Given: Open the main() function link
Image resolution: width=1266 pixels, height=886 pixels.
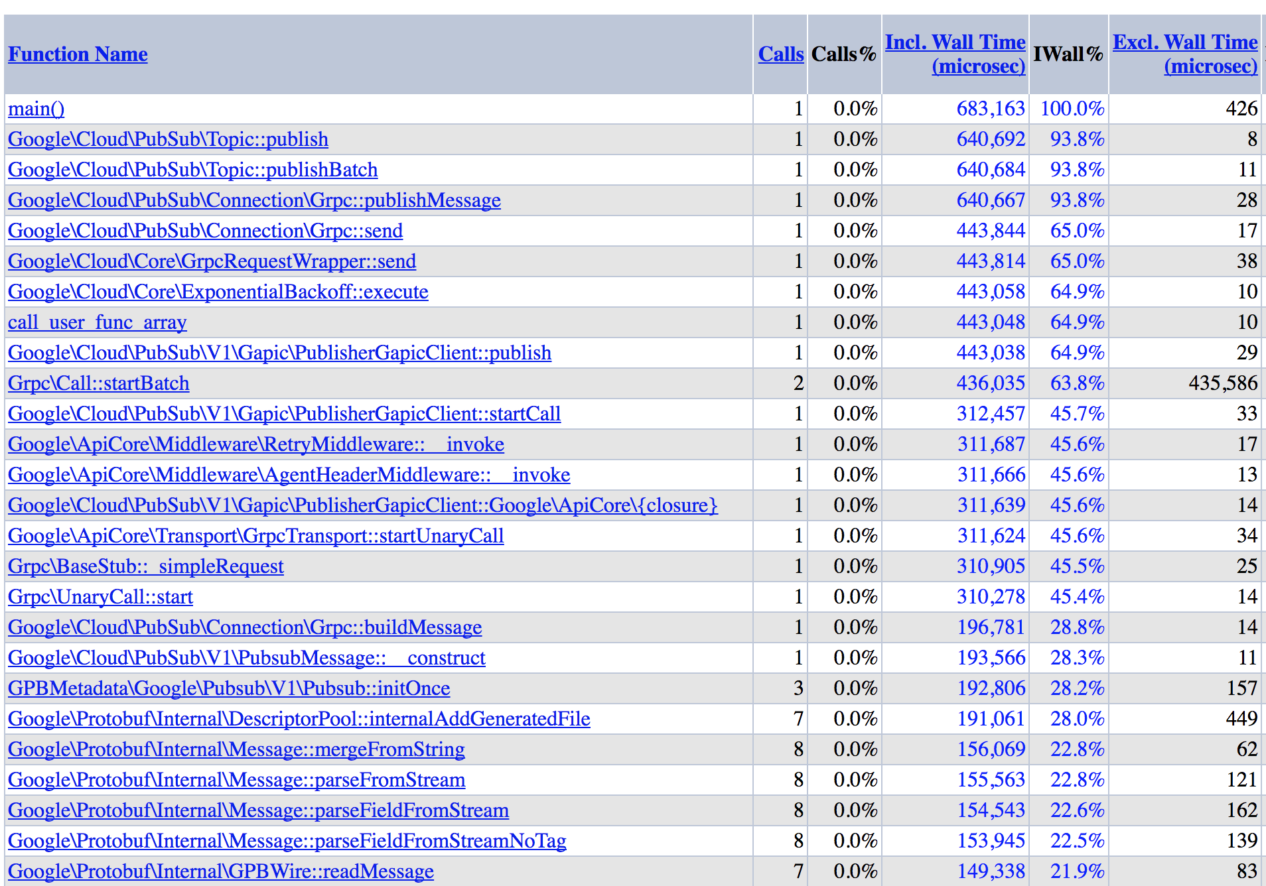Looking at the screenshot, I should [36, 109].
